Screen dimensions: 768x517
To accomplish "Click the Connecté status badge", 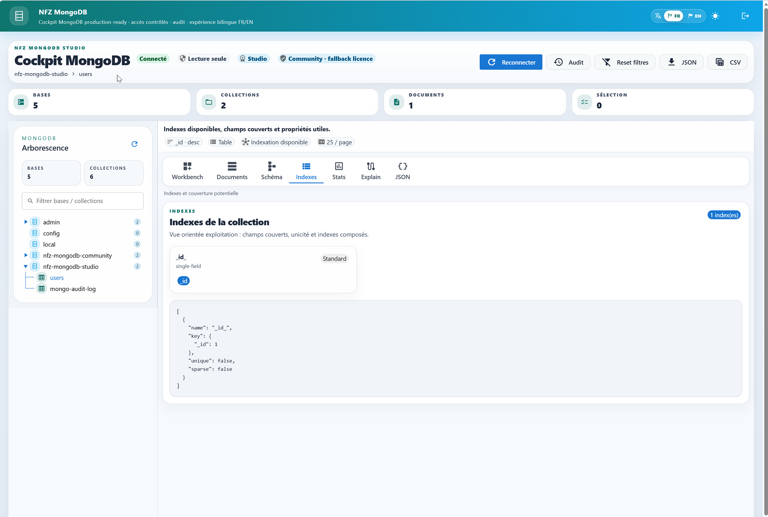I will point(153,59).
